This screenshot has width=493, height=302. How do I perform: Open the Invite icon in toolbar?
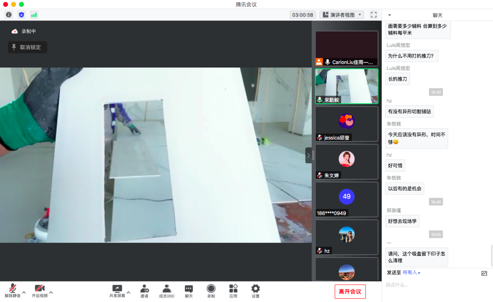tap(144, 291)
